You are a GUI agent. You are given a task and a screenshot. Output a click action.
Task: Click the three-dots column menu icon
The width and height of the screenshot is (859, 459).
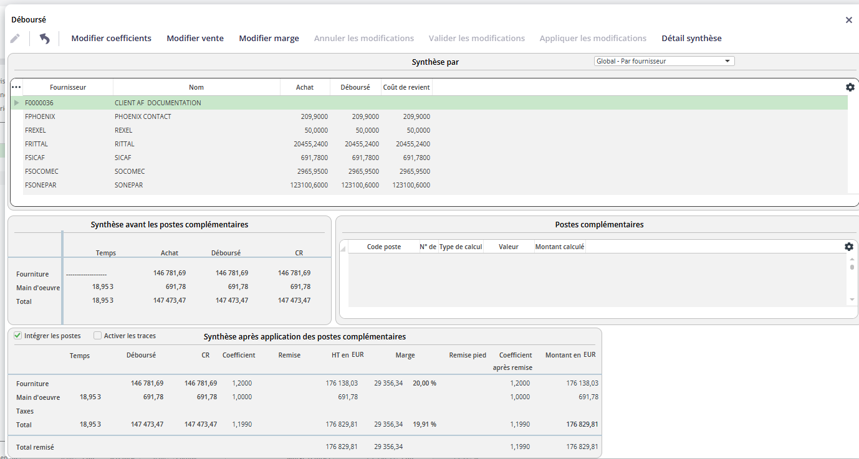click(16, 87)
